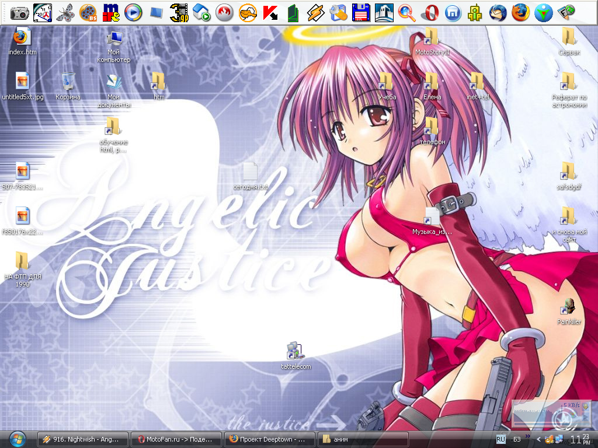Select the tattelecom connection shortcut
This screenshot has width=598, height=448.
(296, 356)
